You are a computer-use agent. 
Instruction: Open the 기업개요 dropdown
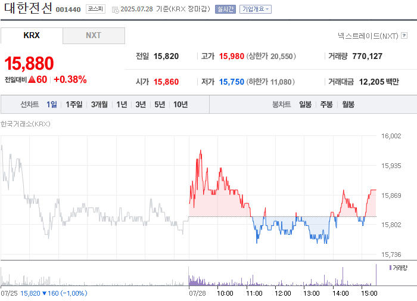coord(256,10)
